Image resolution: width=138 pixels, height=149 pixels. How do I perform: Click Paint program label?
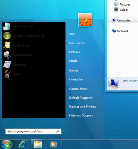pos(16,74)
